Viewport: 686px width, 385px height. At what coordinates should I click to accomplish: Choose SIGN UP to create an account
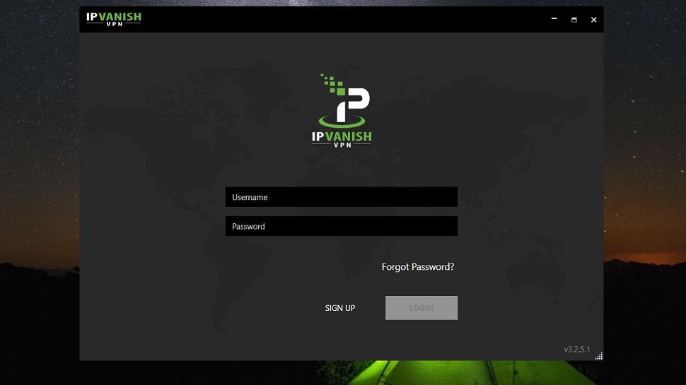pyautogui.click(x=340, y=308)
